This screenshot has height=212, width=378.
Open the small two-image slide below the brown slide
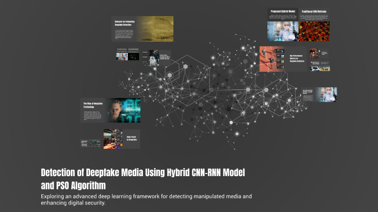click(x=320, y=66)
